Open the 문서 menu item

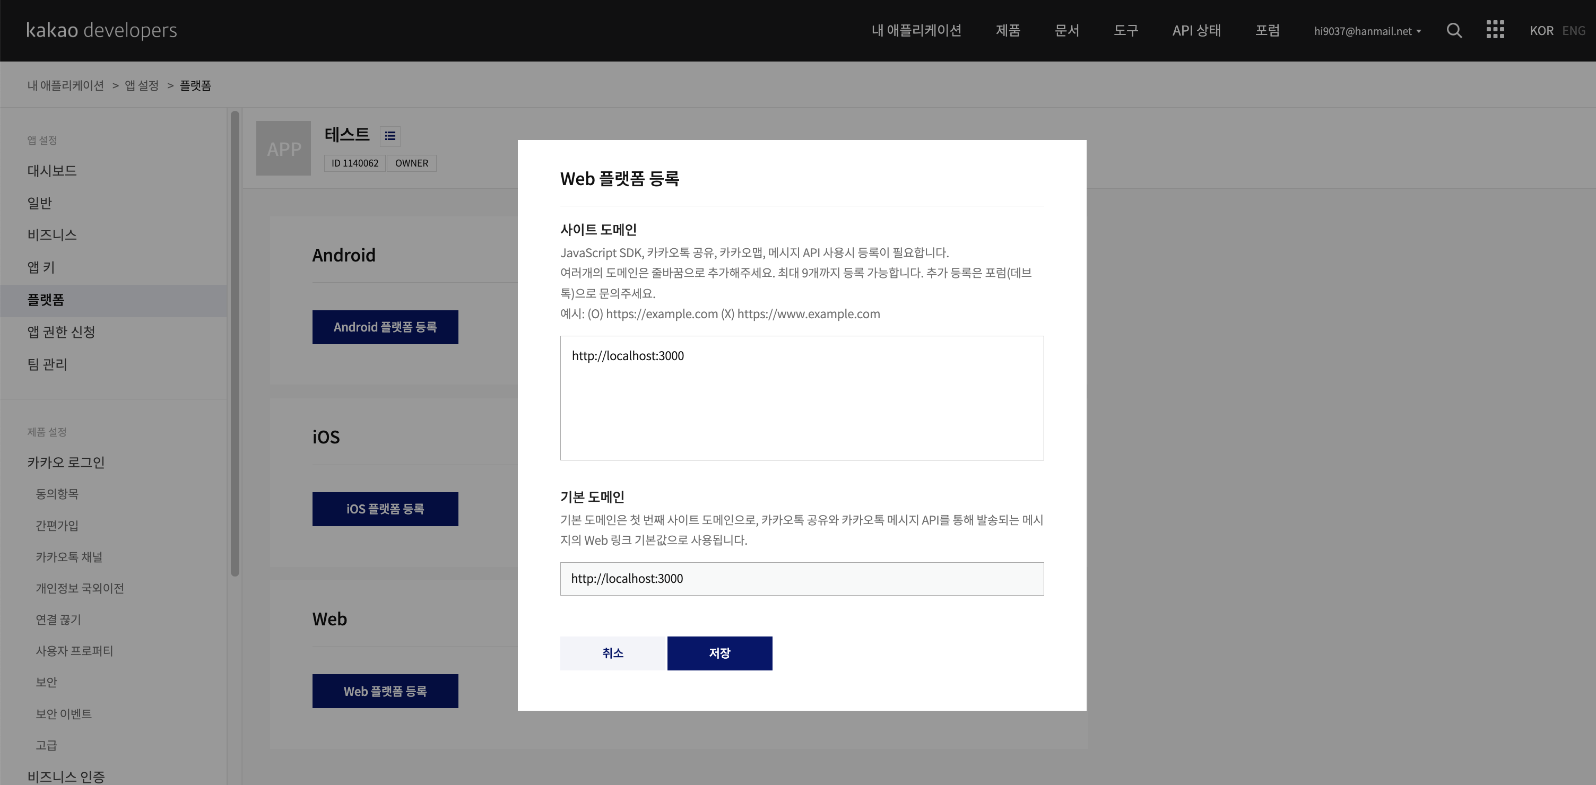coord(1066,30)
